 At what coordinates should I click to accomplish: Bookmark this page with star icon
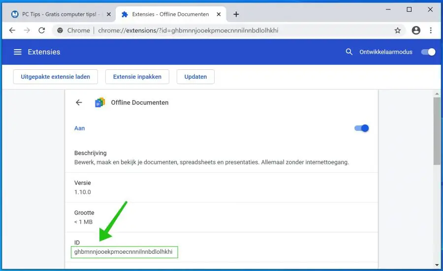(x=398, y=30)
